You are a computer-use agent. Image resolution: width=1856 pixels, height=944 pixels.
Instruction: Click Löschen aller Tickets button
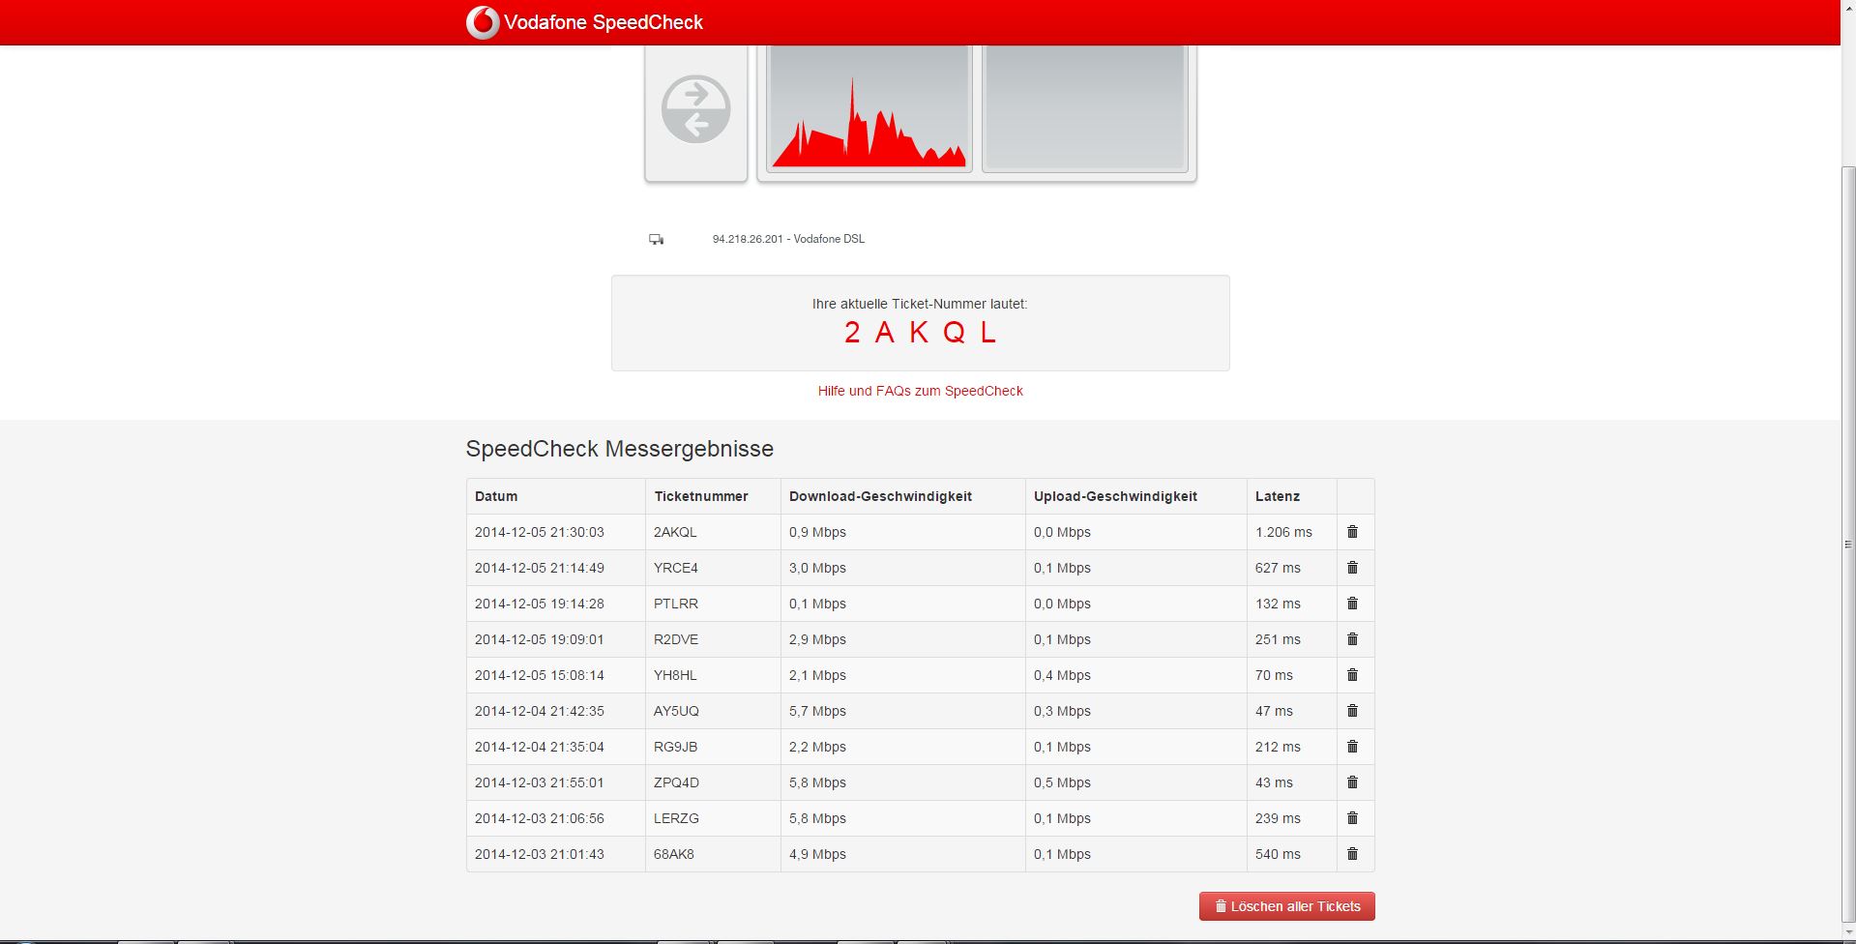[x=1286, y=906]
